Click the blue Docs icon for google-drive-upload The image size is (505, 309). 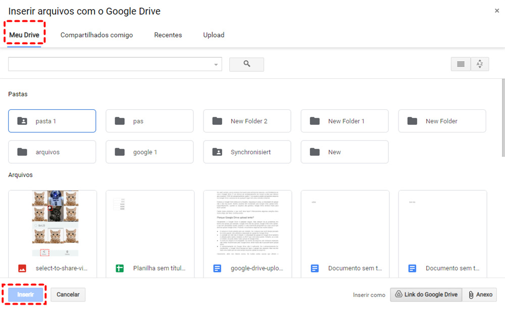pos(217,269)
